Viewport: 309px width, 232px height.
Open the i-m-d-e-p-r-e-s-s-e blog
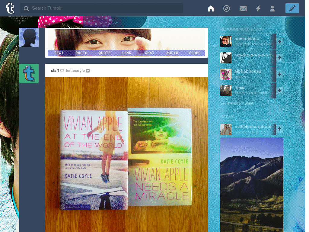[x=254, y=55]
